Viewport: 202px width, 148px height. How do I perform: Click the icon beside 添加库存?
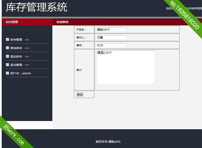(7, 56)
